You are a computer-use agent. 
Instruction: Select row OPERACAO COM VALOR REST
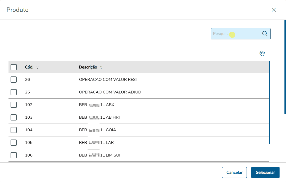(x=108, y=80)
